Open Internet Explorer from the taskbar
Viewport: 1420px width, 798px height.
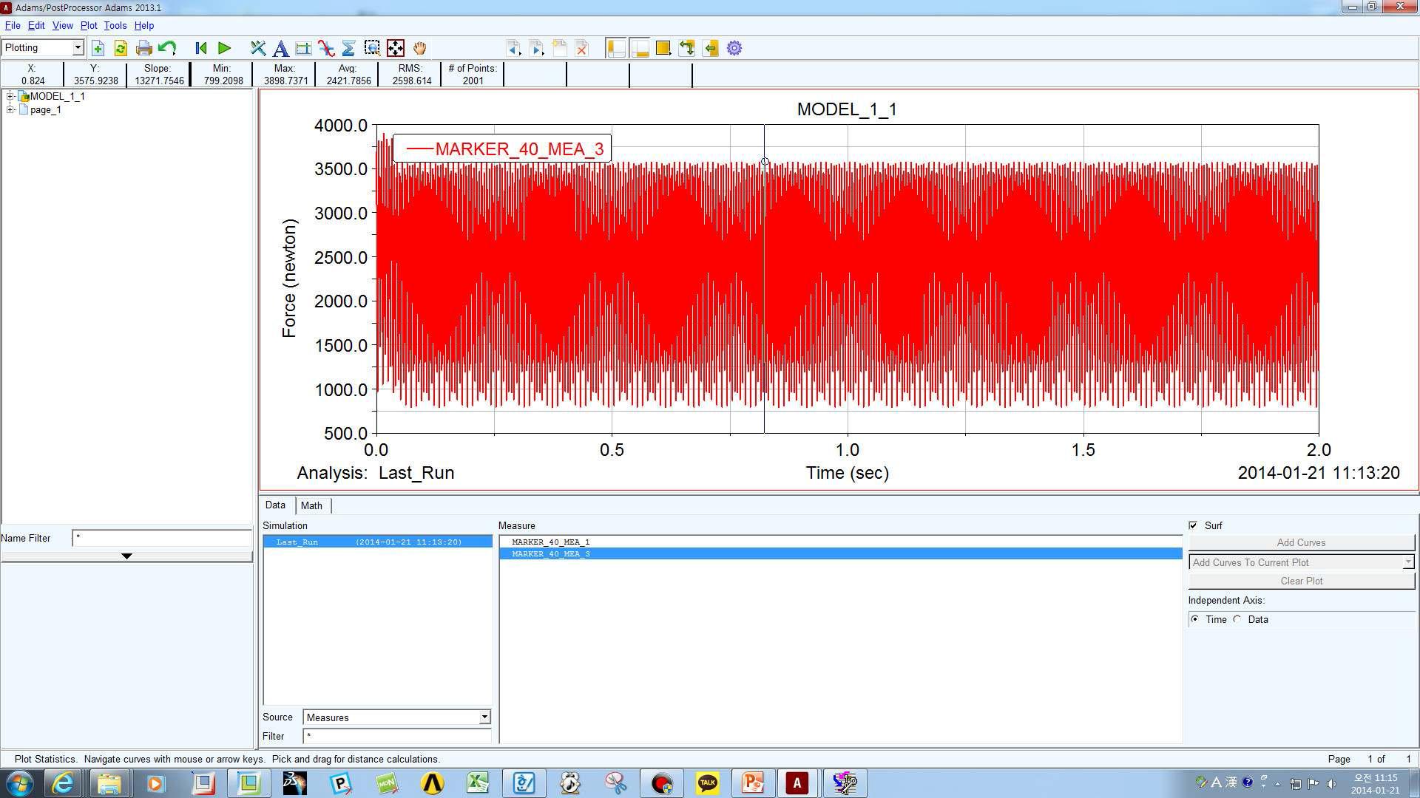pos(63,783)
